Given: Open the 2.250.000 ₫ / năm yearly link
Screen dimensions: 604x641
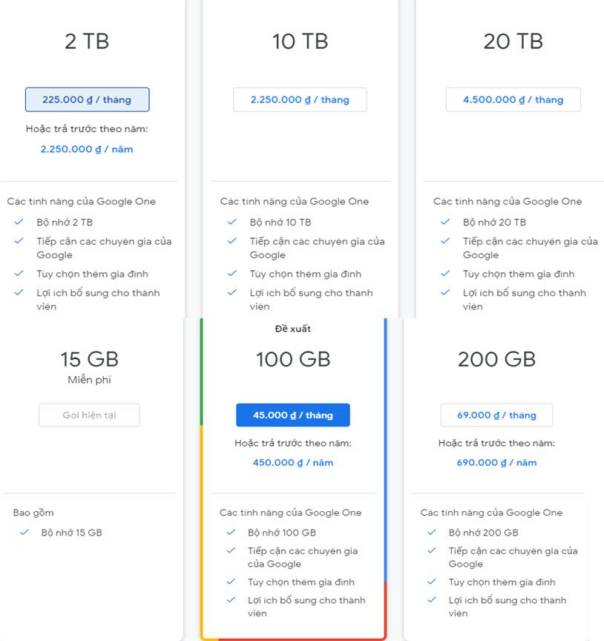Looking at the screenshot, I should coord(87,149).
